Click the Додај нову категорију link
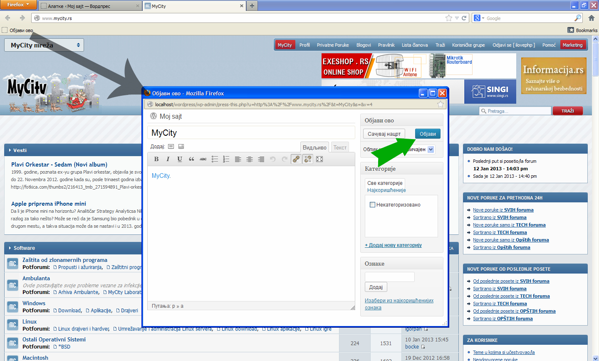 393,245
